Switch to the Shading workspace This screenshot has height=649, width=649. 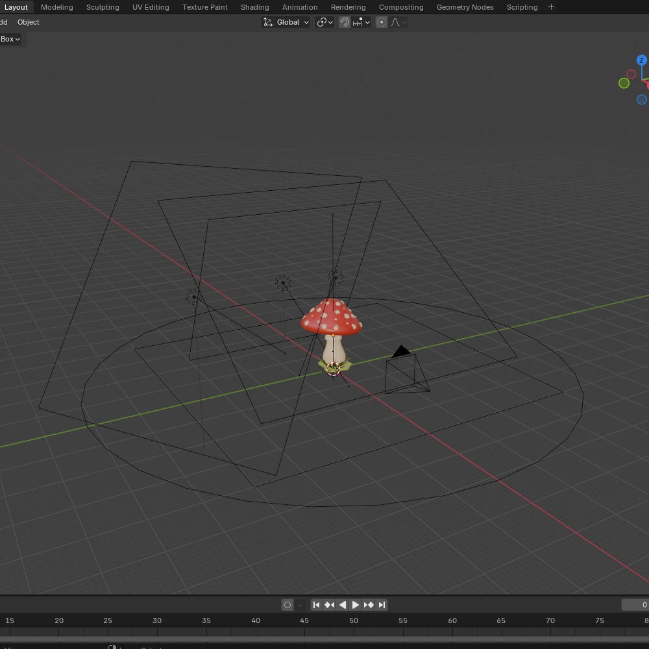click(254, 7)
